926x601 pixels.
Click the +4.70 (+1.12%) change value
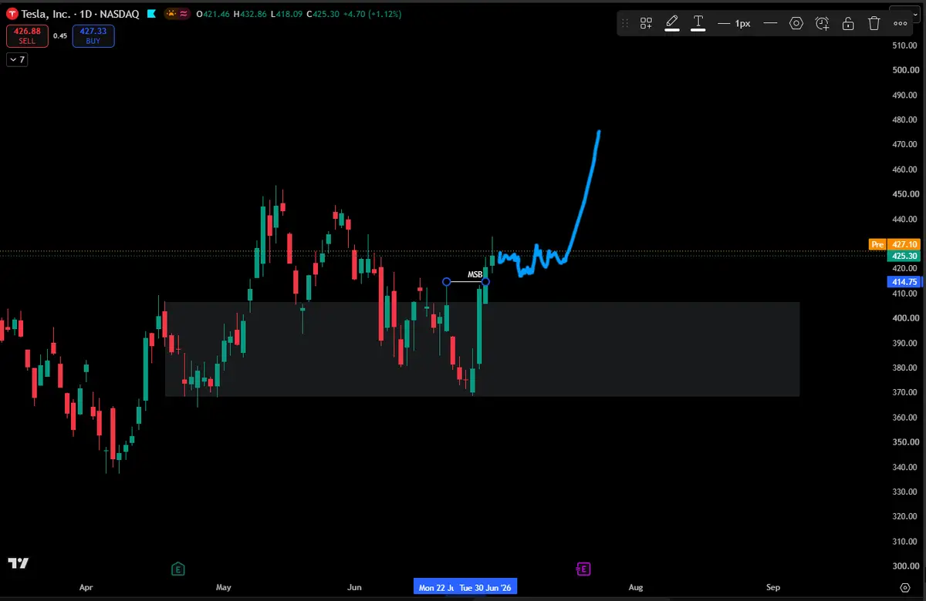(373, 14)
